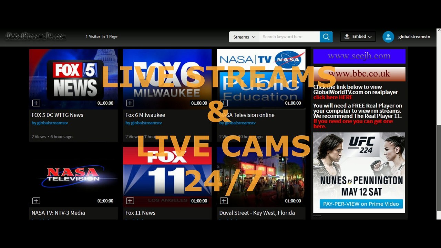Open the FOX 5 DC WTTG News title
This screenshot has height=248, width=441.
pos(57,115)
